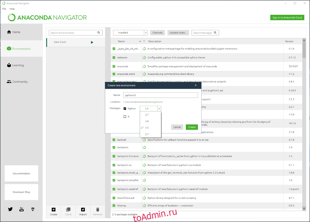Open the Help menu

[x=12, y=9]
